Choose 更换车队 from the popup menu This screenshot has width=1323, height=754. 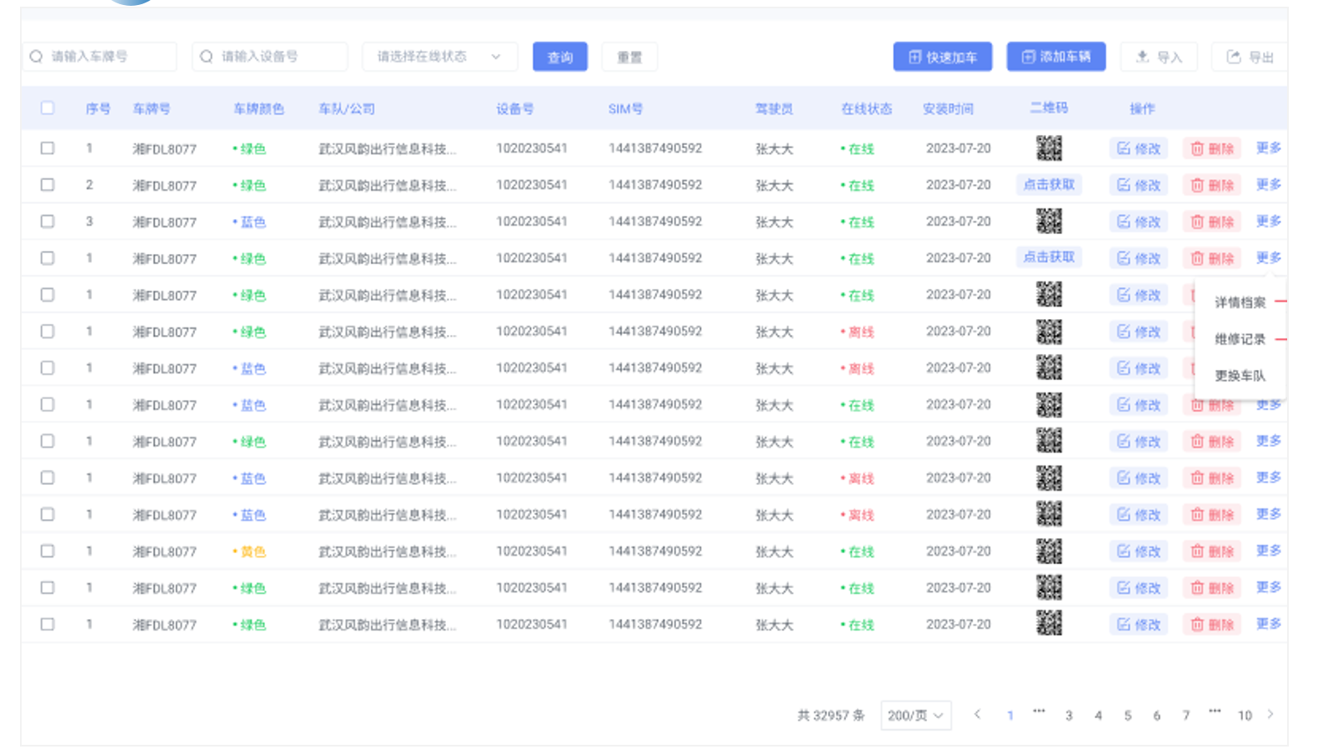[1240, 376]
